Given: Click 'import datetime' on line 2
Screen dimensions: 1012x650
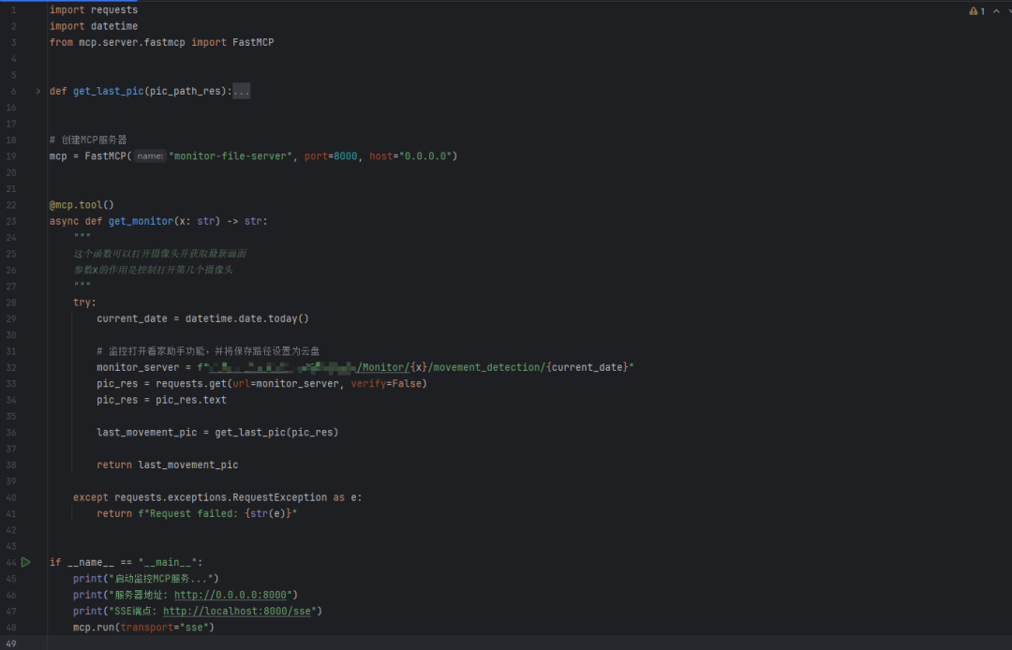Looking at the screenshot, I should pyautogui.click(x=94, y=26).
